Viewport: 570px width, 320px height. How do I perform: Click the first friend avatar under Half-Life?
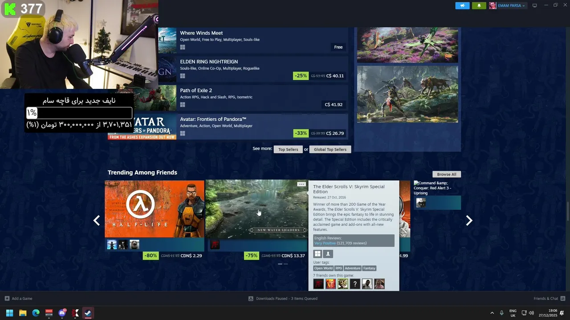point(112,244)
